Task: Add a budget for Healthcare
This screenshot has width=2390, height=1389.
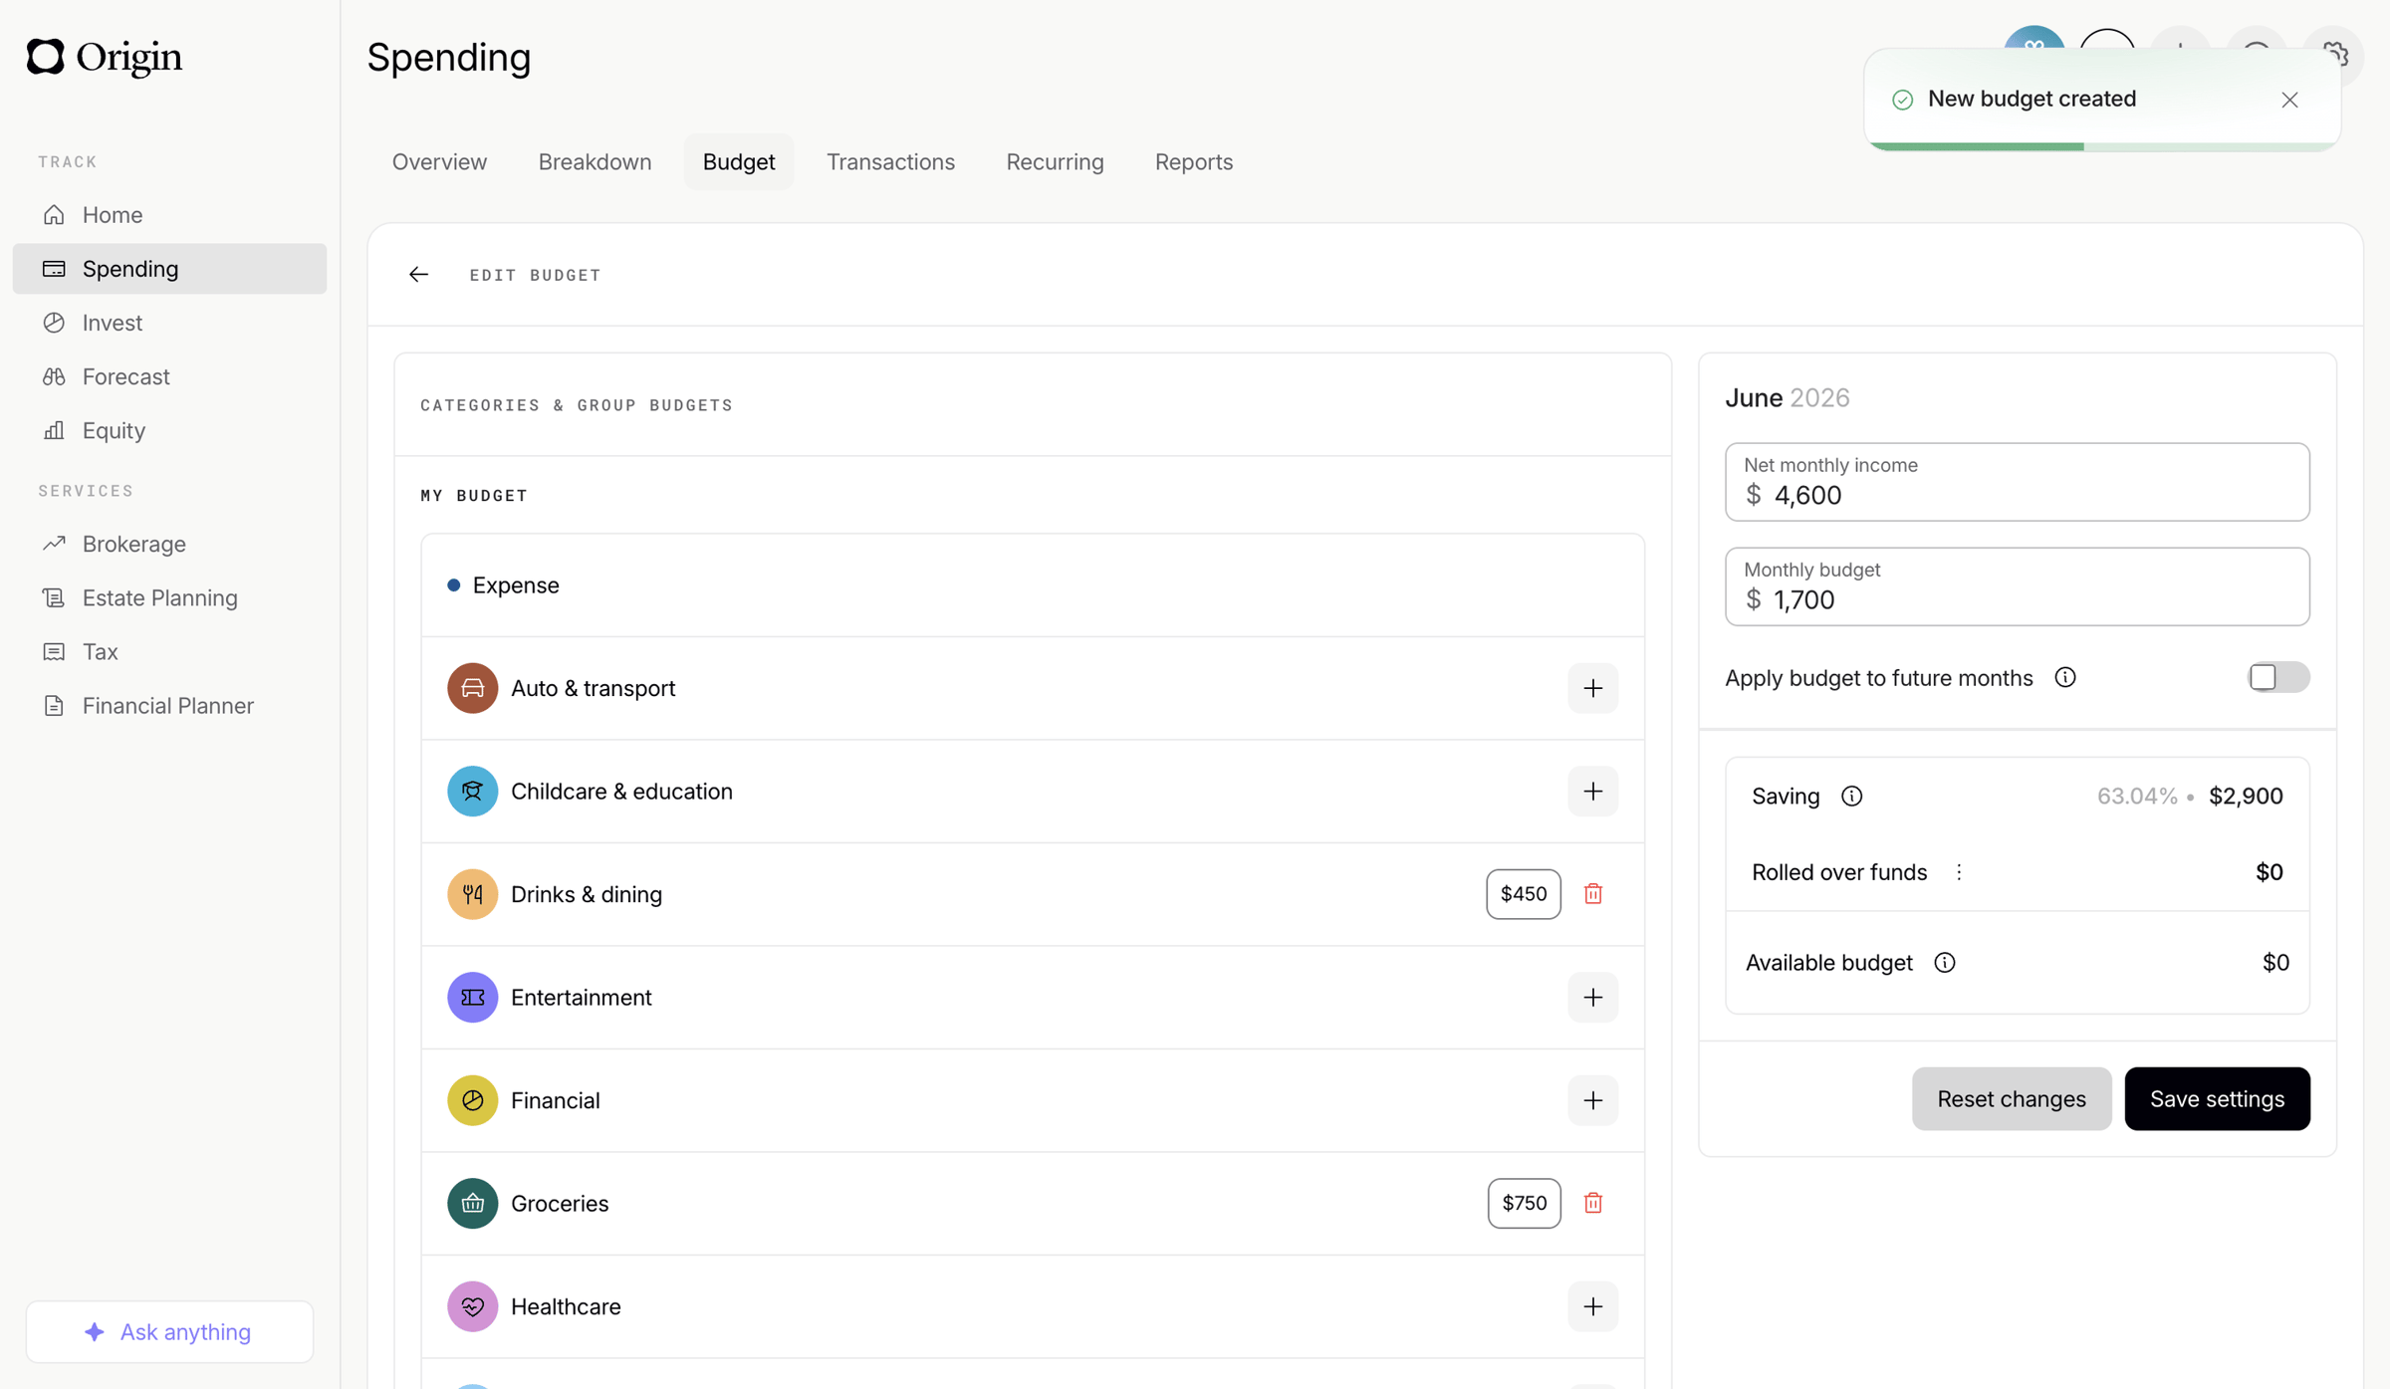Action: (x=1592, y=1306)
